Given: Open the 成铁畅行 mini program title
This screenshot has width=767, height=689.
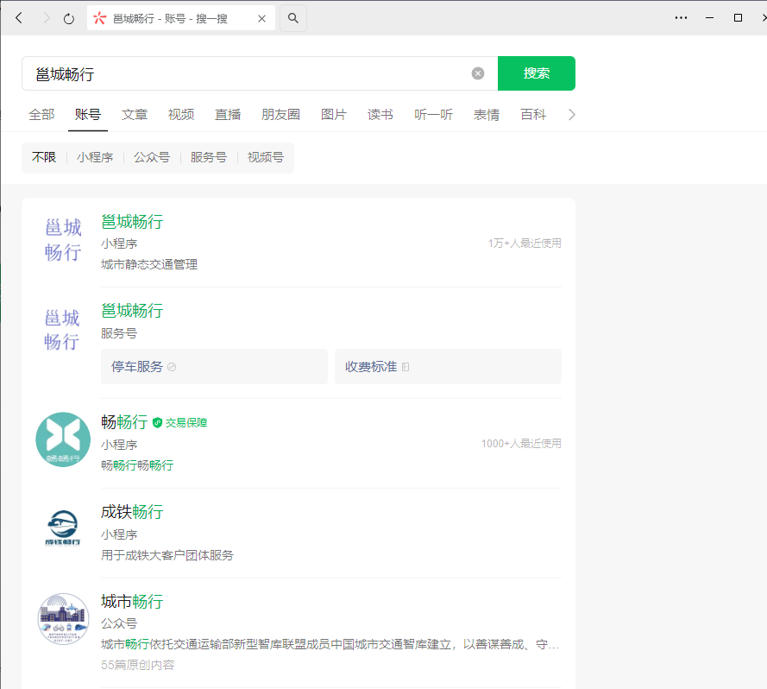Looking at the screenshot, I should point(132,512).
